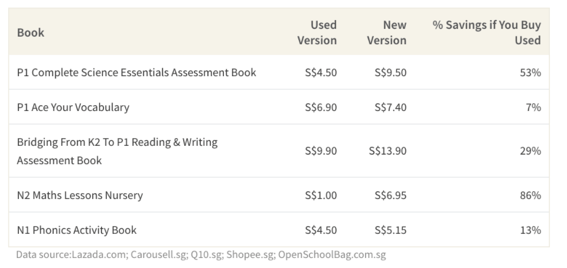The height and width of the screenshot is (268, 567).
Task: Click the S$6.90 used version price
Action: (321, 107)
